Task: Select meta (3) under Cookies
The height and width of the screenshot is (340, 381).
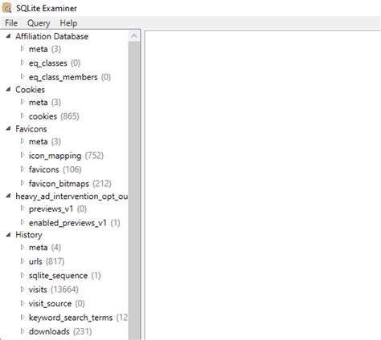Action: coord(45,103)
